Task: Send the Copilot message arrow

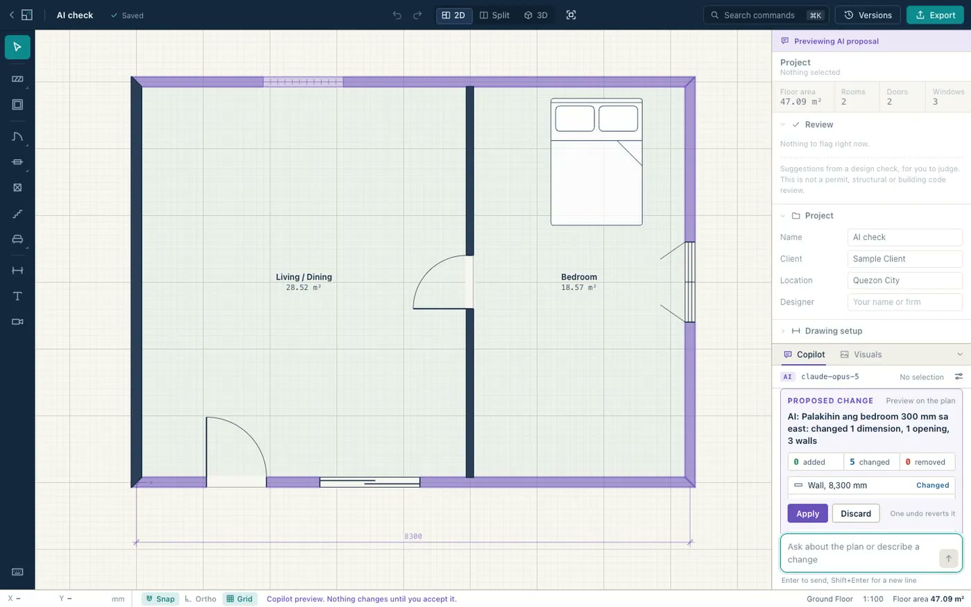Action: click(948, 558)
